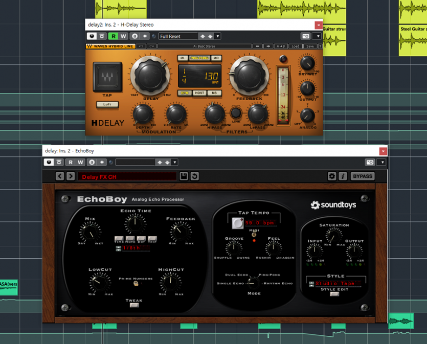Image resolution: width=427 pixels, height=344 pixels.
Task: Click Load button in Waves toolbar
Action: pos(296,47)
